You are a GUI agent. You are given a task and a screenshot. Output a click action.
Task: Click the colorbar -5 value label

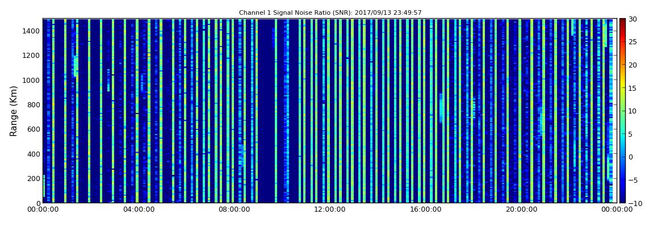[634, 180]
